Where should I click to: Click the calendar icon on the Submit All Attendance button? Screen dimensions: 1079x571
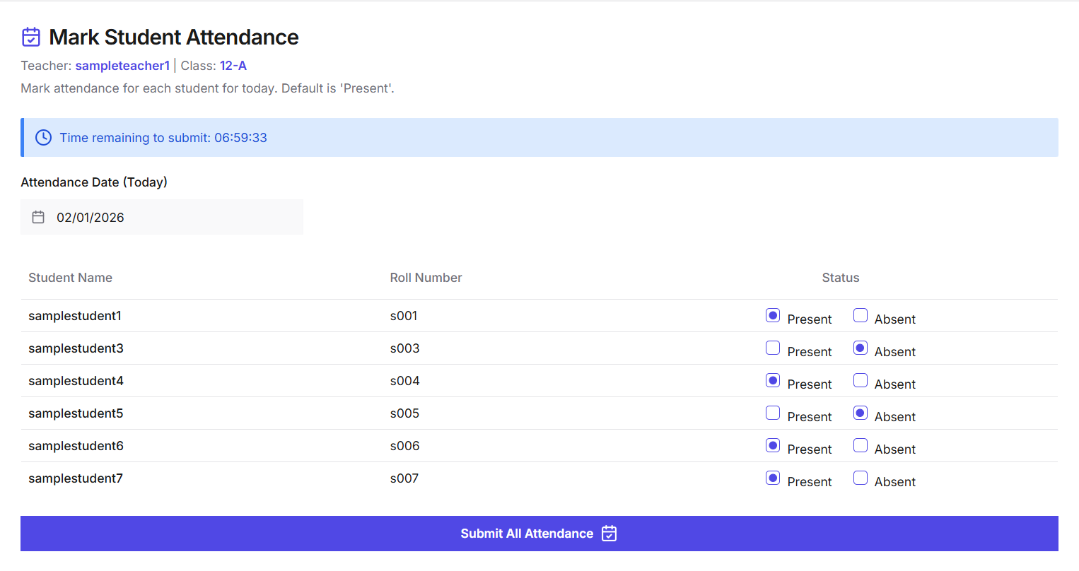coord(609,534)
